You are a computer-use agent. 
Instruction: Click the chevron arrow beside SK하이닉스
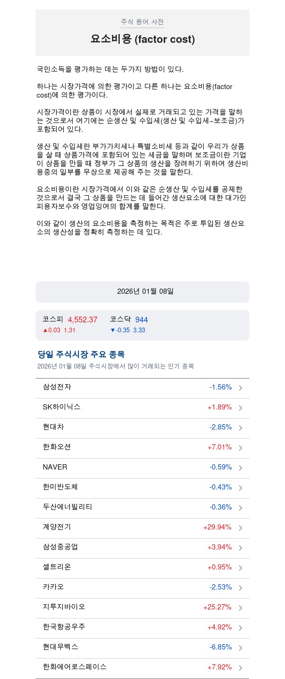click(x=240, y=408)
